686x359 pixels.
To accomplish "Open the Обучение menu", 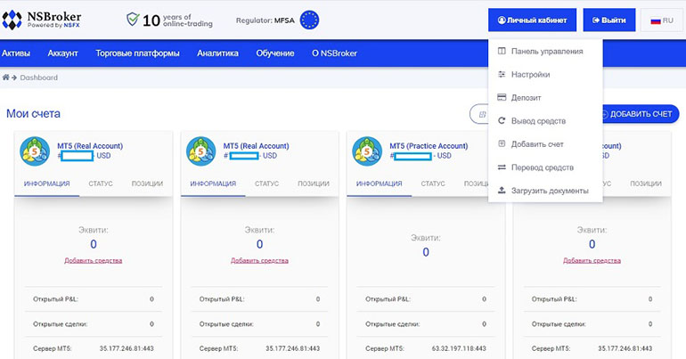I will click(274, 53).
